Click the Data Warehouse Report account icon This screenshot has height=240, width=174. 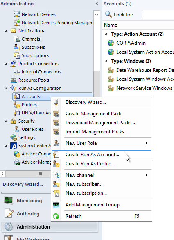(111, 70)
